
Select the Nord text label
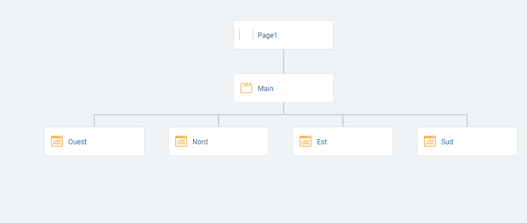coord(200,142)
